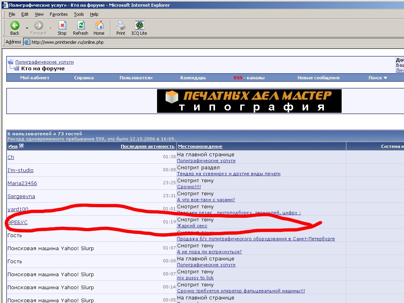Click the sort arrow icon beside Имя
Screen dimensions: 404x303
point(21,146)
